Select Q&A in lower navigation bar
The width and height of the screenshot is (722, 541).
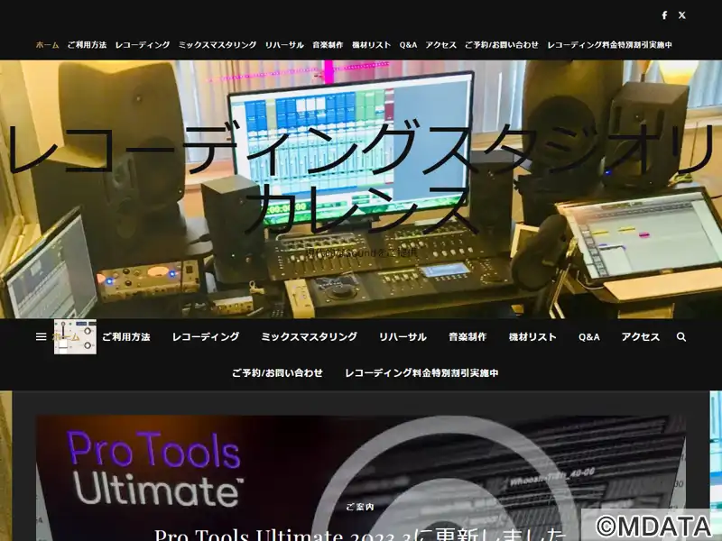(x=589, y=336)
